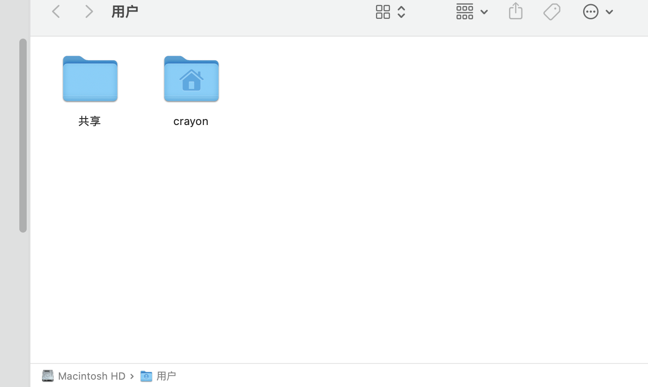
Task: Click the 共享 folder name label
Action: point(89,121)
